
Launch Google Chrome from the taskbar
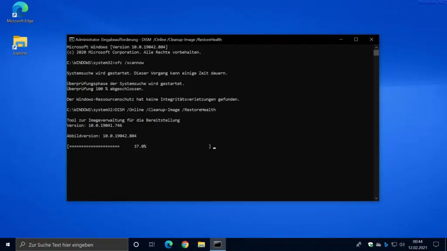184,244
